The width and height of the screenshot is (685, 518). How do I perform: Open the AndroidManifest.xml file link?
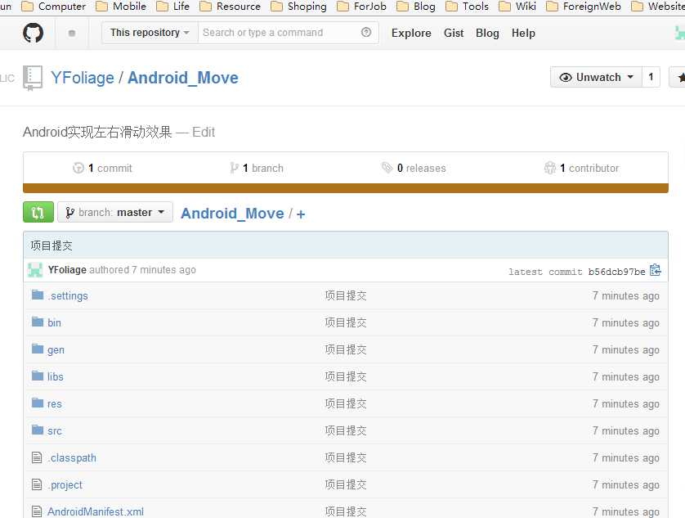pyautogui.click(x=96, y=511)
